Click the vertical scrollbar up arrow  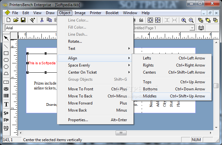(x=216, y=42)
